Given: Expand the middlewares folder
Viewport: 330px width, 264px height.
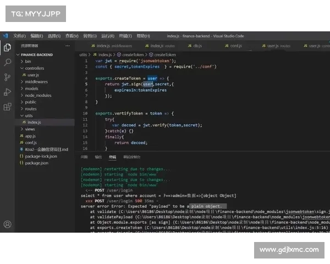Looking at the screenshot, I should pyautogui.click(x=37, y=81).
